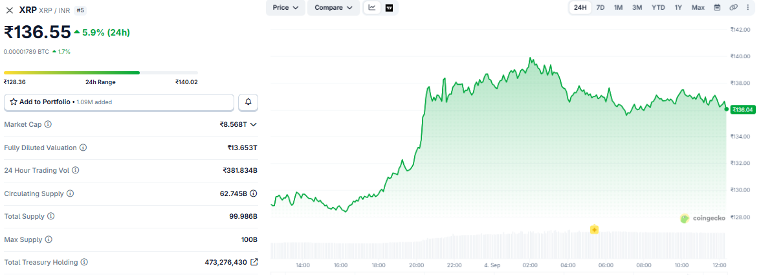The image size is (761, 275).
Task: Open the Price dropdown
Action: pyautogui.click(x=285, y=8)
